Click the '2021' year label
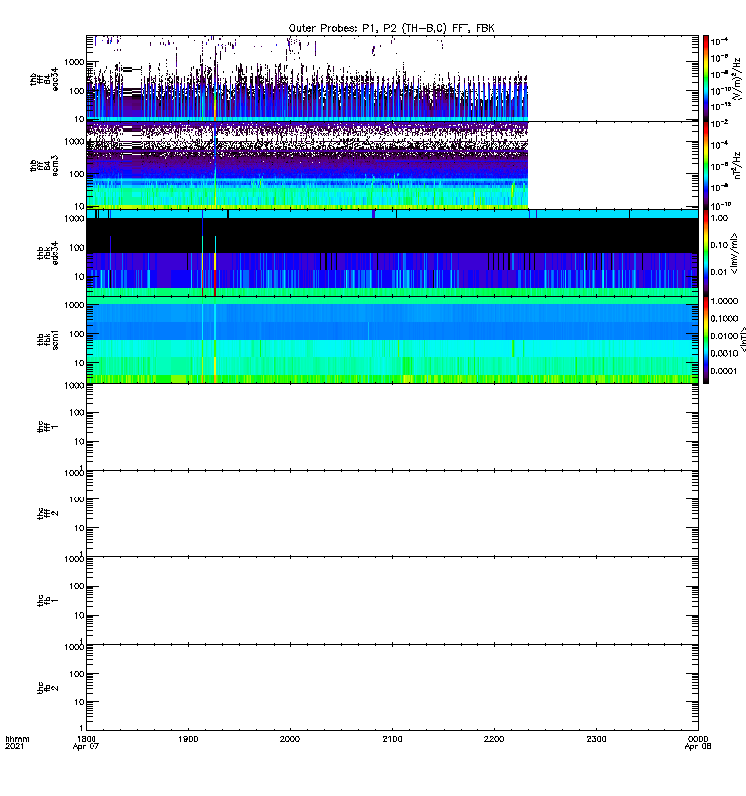 tap(14, 747)
